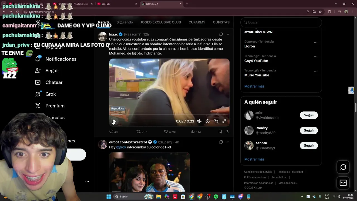Viewport: 357px width, 201px height.
Task: Open the CUFISTAS tab
Action: pyautogui.click(x=221, y=22)
